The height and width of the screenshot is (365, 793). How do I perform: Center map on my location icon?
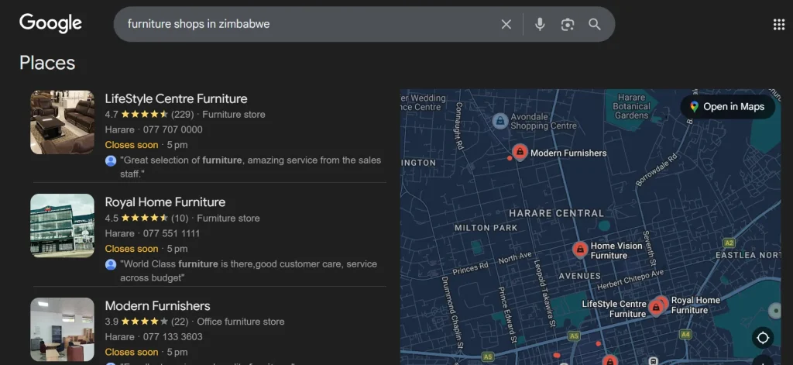(763, 337)
